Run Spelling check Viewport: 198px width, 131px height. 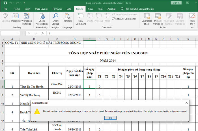click(x=6, y=18)
